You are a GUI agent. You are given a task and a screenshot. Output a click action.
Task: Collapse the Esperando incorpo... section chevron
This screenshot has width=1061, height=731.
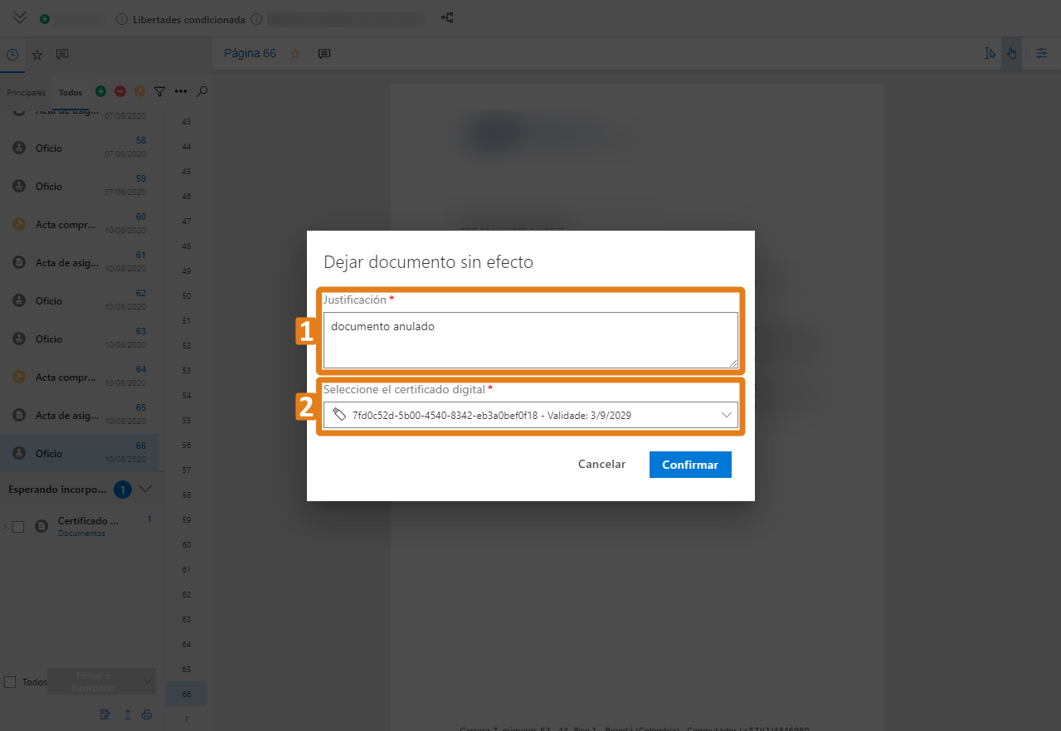(x=145, y=490)
